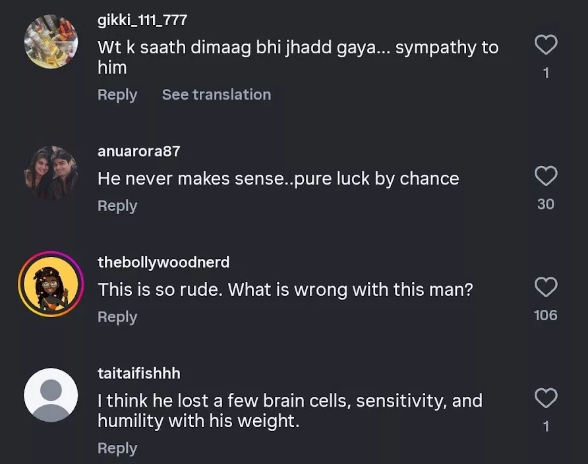Tap the heart next to taitaifishhh's comment
The height and width of the screenshot is (464, 588).
pyautogui.click(x=545, y=398)
